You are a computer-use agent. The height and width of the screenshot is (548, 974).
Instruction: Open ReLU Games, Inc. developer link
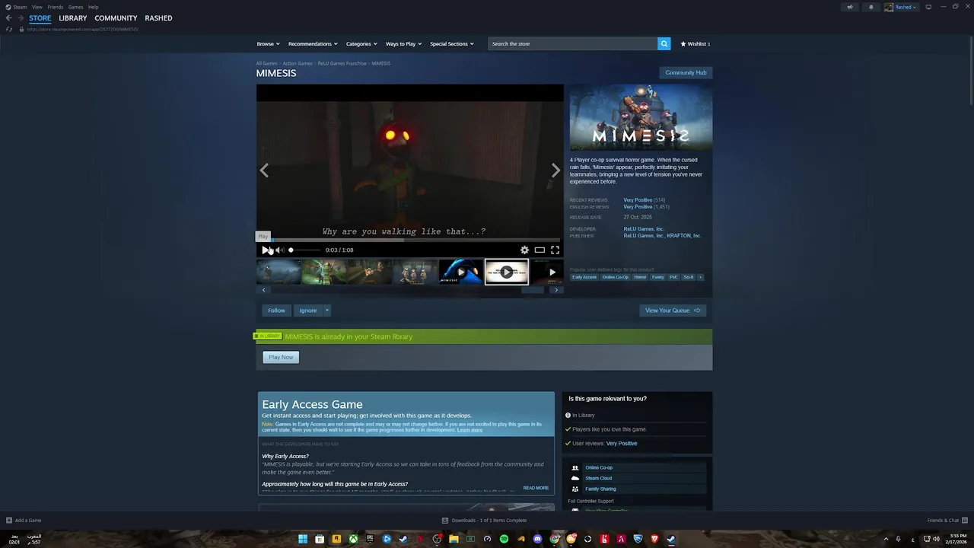click(644, 229)
